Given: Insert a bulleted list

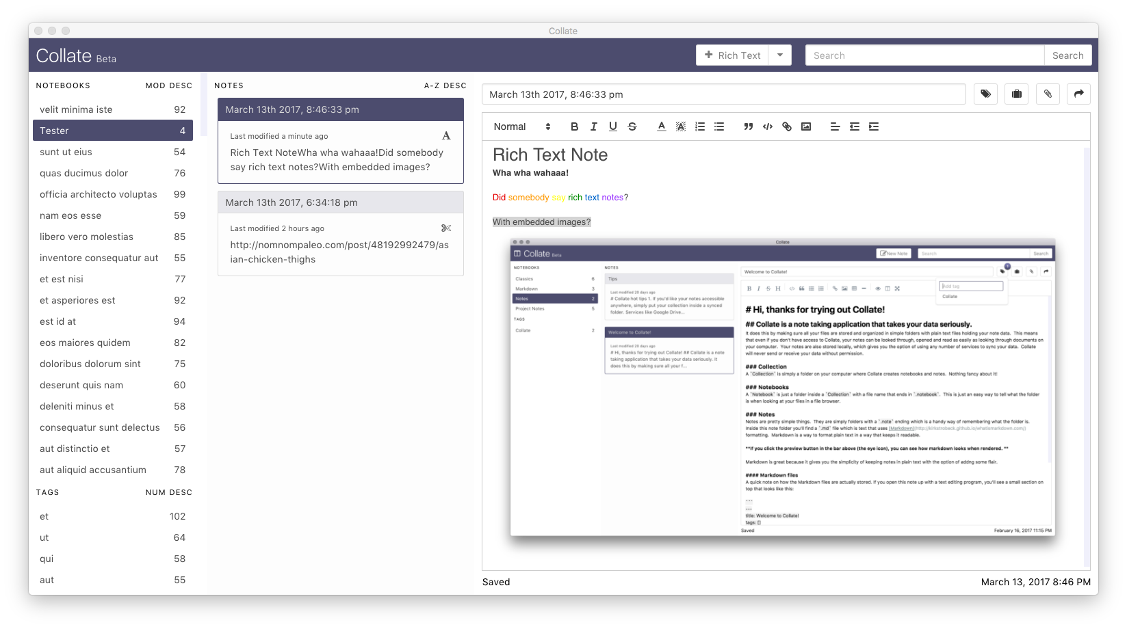Looking at the screenshot, I should 718,126.
